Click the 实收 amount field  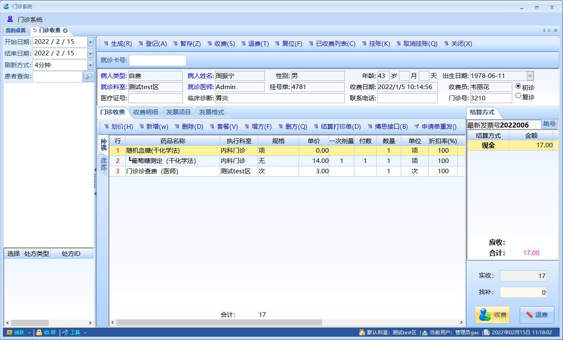click(x=523, y=276)
